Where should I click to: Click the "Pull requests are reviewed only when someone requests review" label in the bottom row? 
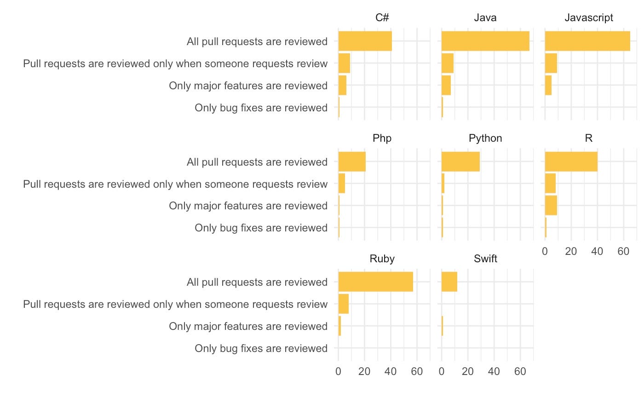pos(176,304)
